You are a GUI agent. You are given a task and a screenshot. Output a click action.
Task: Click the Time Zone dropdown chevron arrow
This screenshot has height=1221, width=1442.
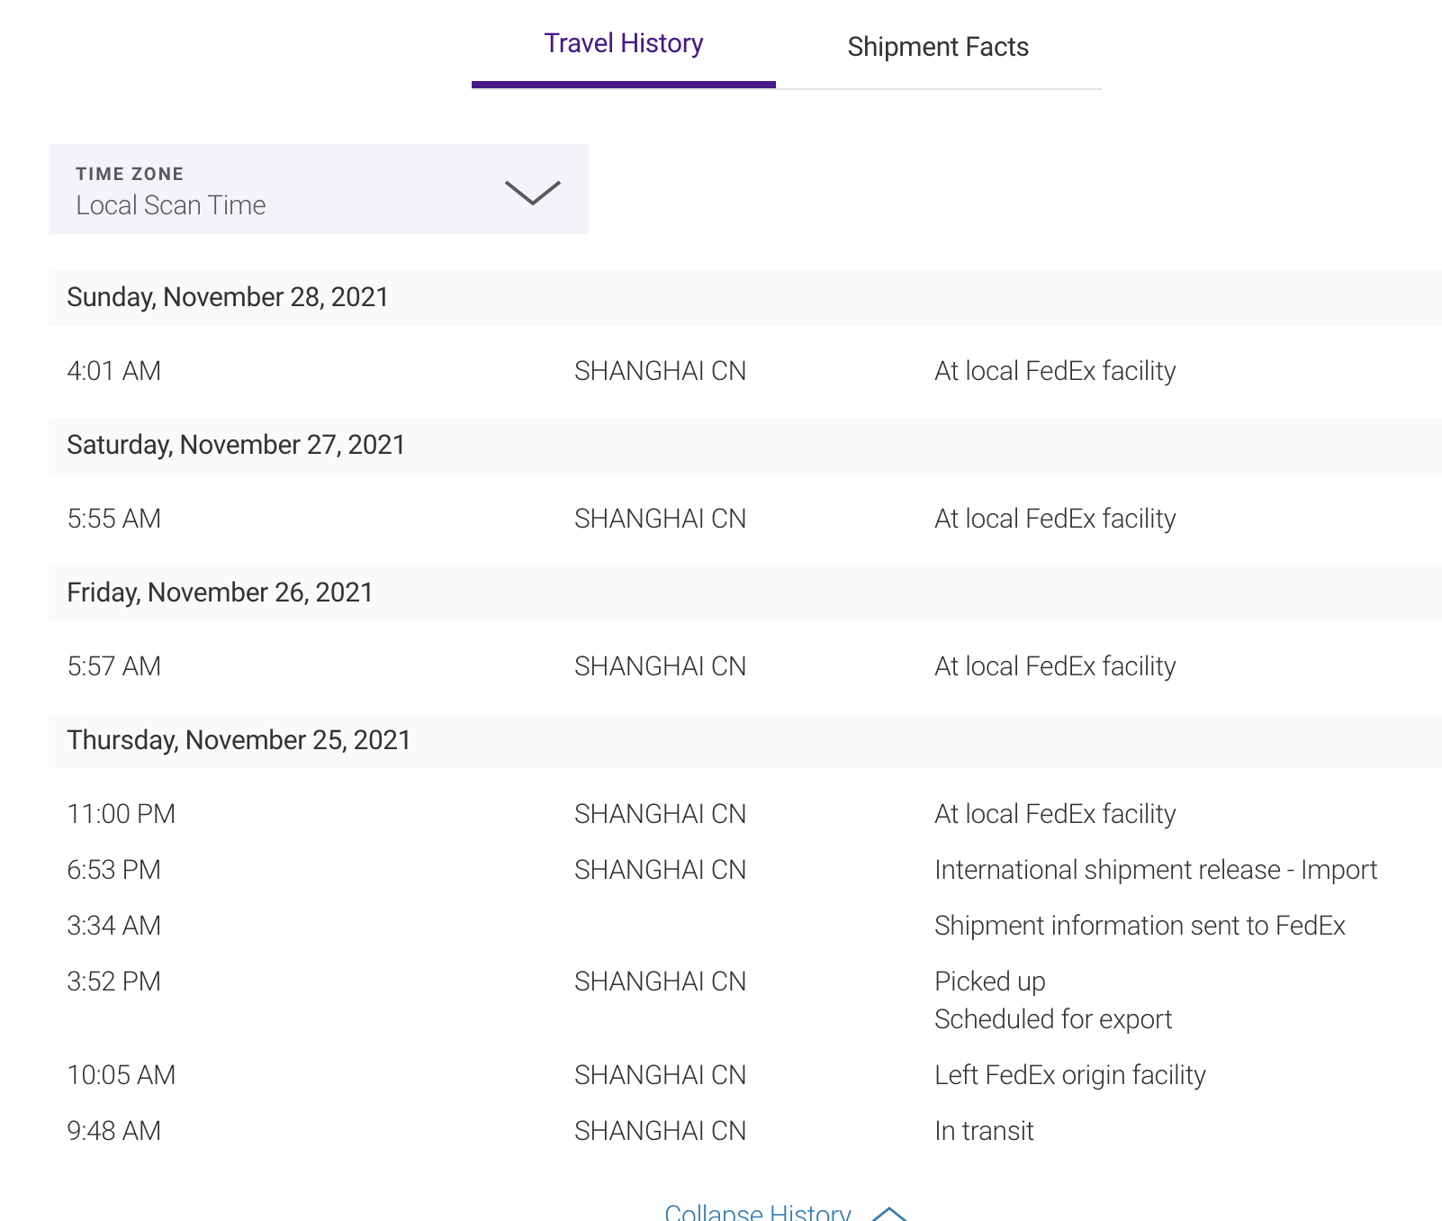(532, 192)
